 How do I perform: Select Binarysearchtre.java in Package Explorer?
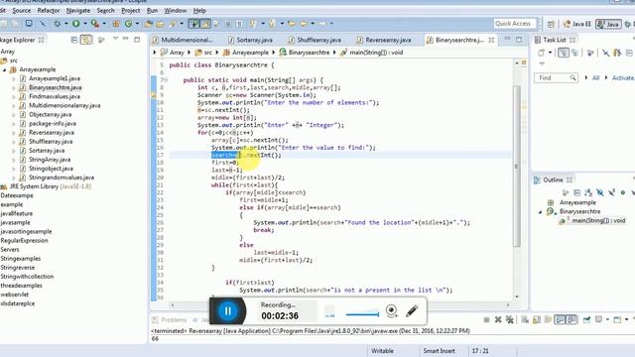pyautogui.click(x=56, y=87)
